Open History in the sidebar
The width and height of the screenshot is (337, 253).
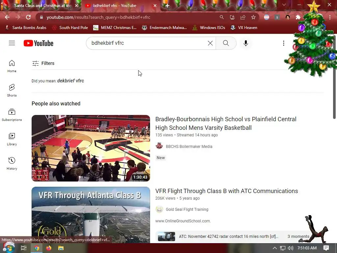click(x=12, y=163)
